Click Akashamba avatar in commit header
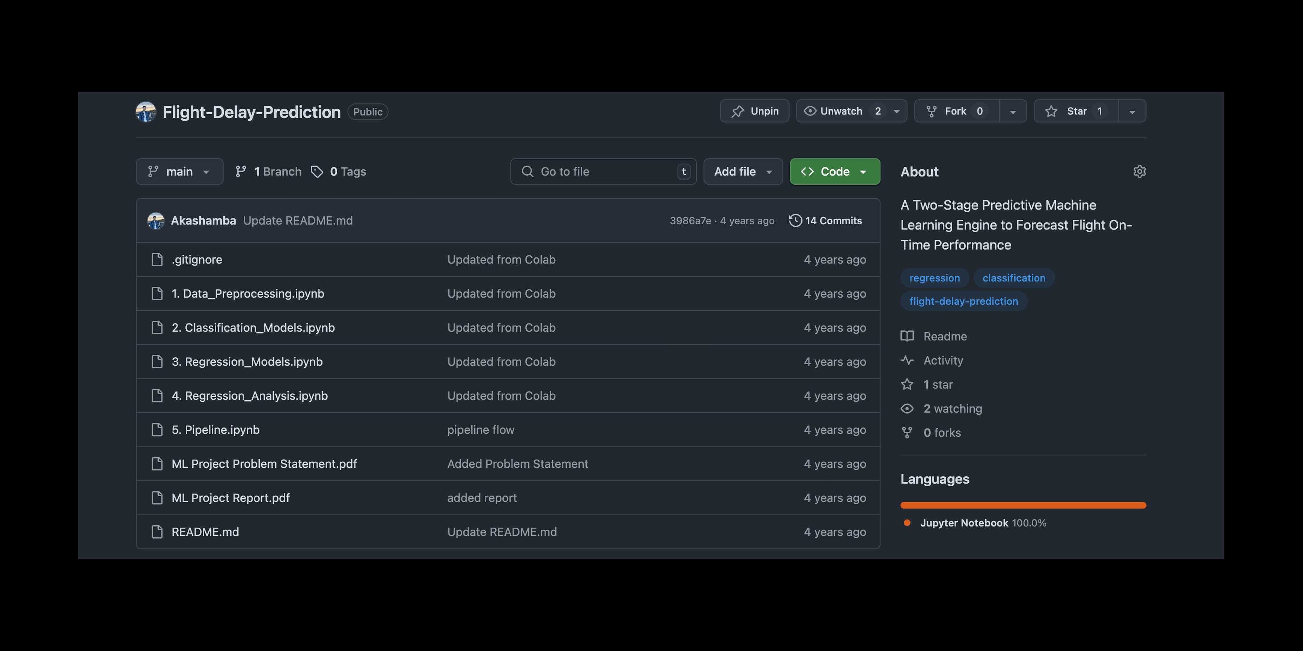This screenshot has height=651, width=1303. point(156,220)
